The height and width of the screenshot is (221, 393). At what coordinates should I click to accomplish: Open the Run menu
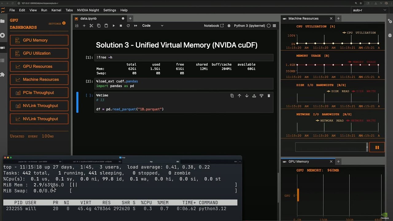pos(44,10)
